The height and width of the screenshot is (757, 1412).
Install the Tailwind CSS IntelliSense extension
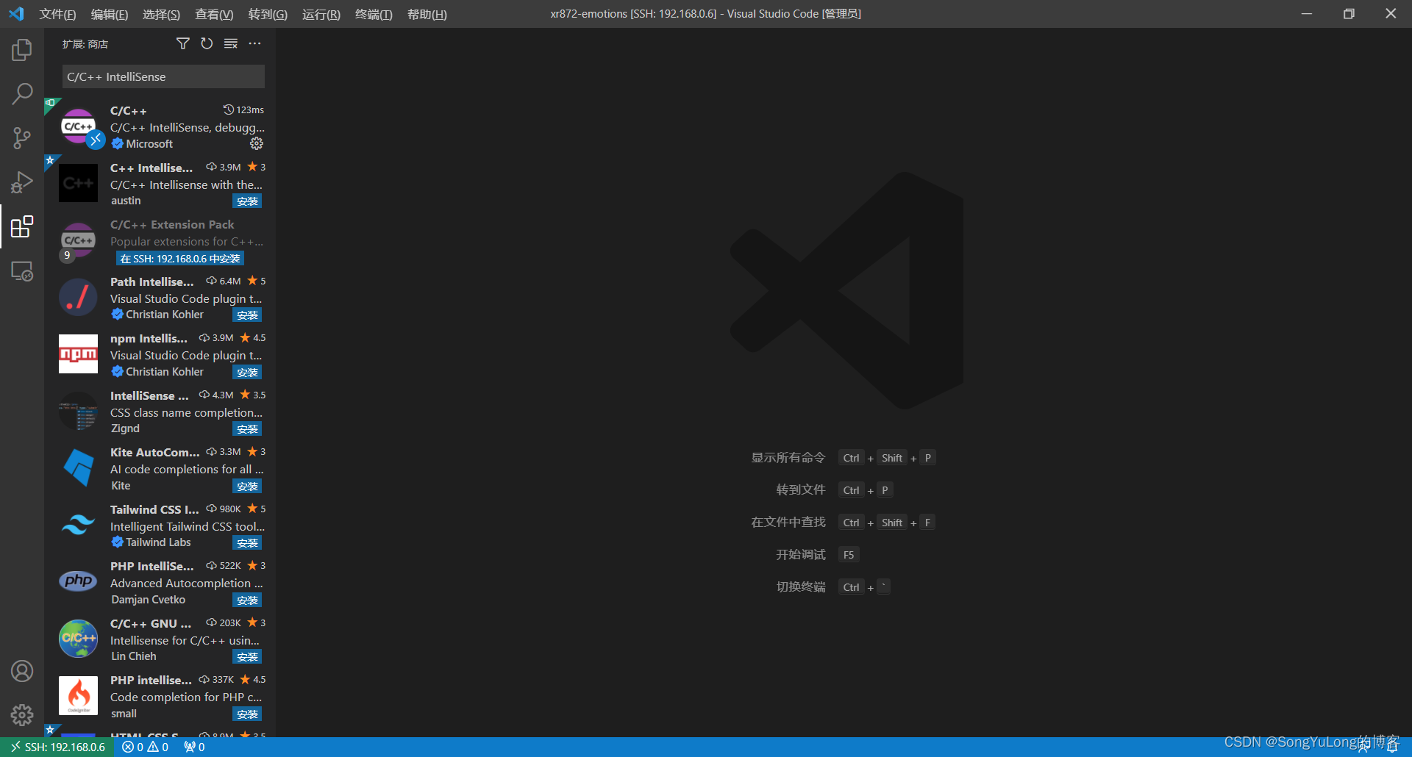click(x=247, y=543)
